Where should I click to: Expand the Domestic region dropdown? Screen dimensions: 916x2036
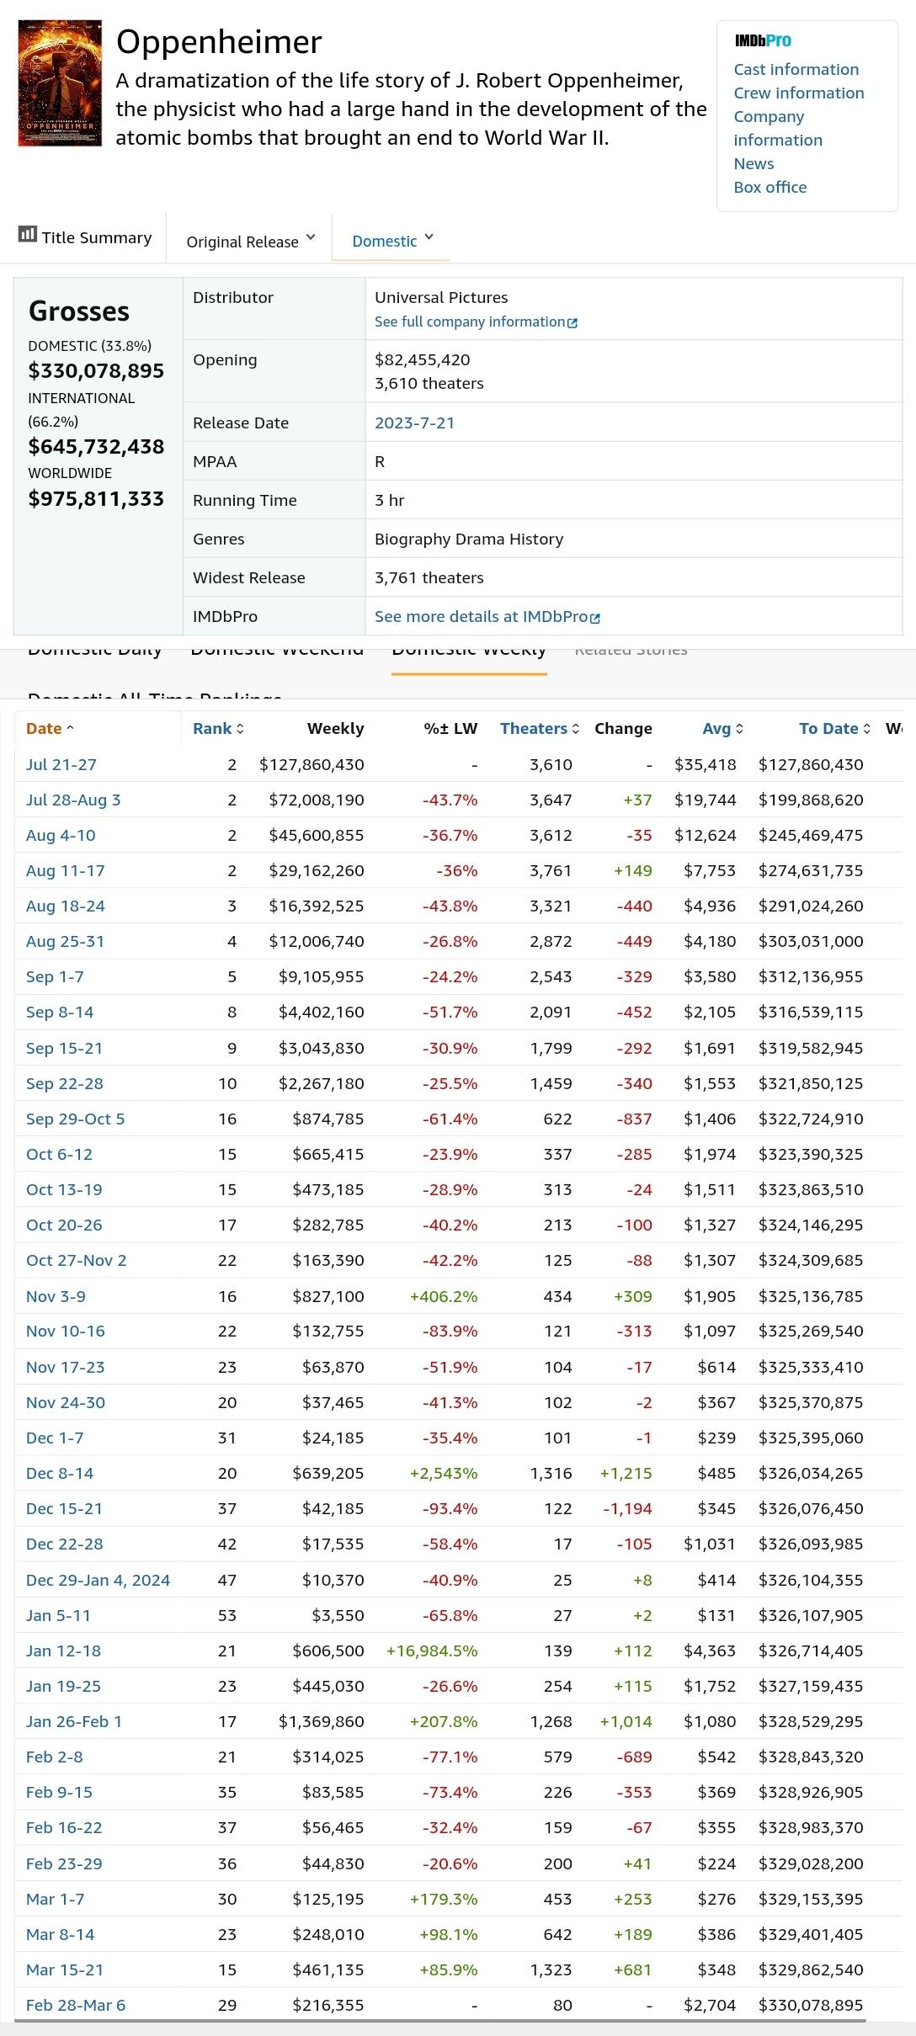pyautogui.click(x=392, y=241)
